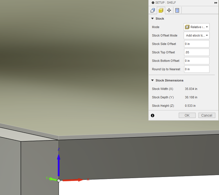Click the Stock Top Offset field
Viewport: 219px width, 195px height.
[196, 52]
